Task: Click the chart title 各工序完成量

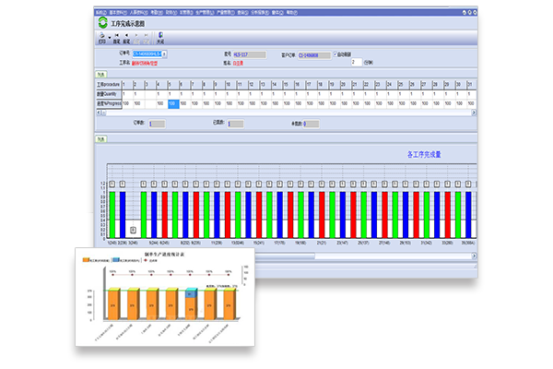Action: pyautogui.click(x=424, y=155)
